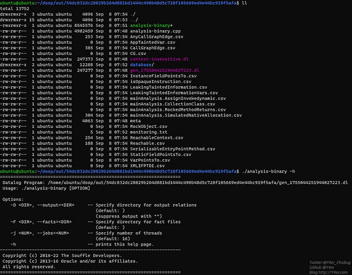Click the CG.csv file name
This screenshot has height=275, width=352.
138,53
